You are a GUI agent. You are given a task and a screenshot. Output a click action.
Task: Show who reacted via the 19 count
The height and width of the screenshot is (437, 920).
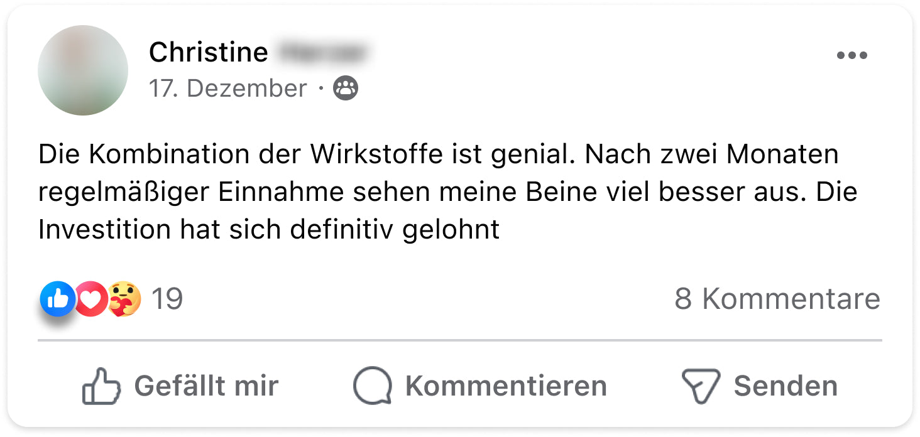click(167, 299)
